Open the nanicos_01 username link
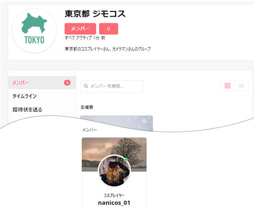Screen dimensions: 254x207 tap(114, 203)
